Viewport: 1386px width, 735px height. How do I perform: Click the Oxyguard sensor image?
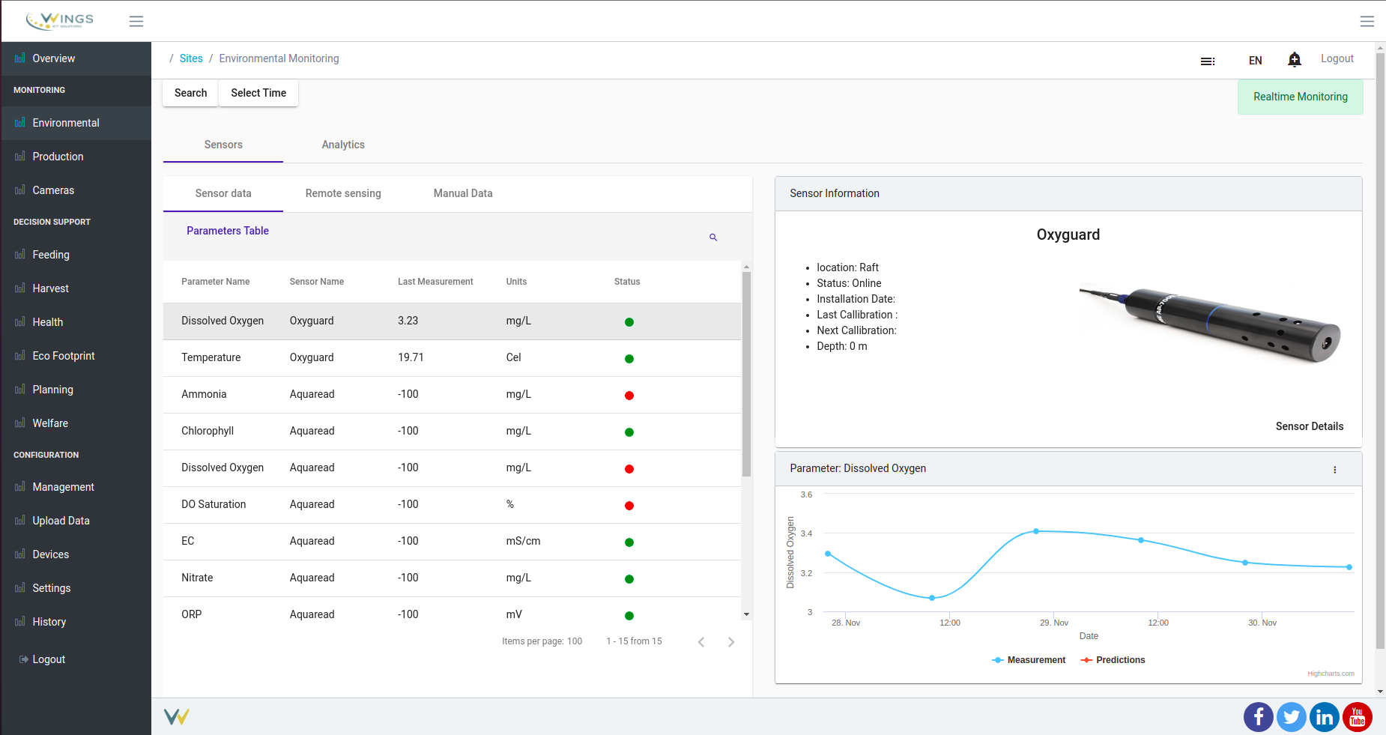click(x=1209, y=324)
